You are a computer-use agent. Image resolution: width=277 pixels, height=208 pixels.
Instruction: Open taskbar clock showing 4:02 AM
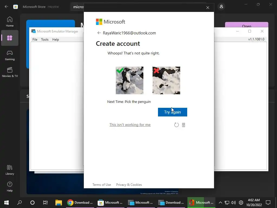[x=254, y=203]
